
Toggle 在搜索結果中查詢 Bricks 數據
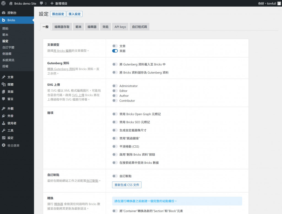(x=115, y=163)
